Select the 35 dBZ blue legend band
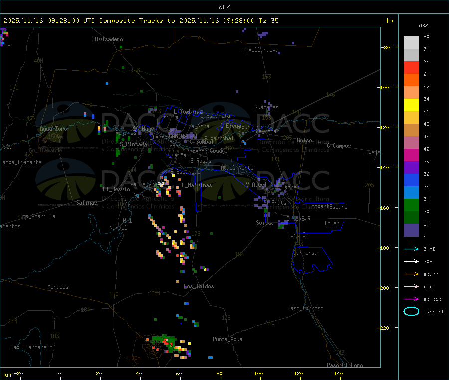This screenshot has height=380, width=449. 411,180
